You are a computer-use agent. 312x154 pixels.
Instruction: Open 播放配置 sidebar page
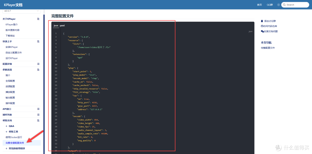pos(10,92)
